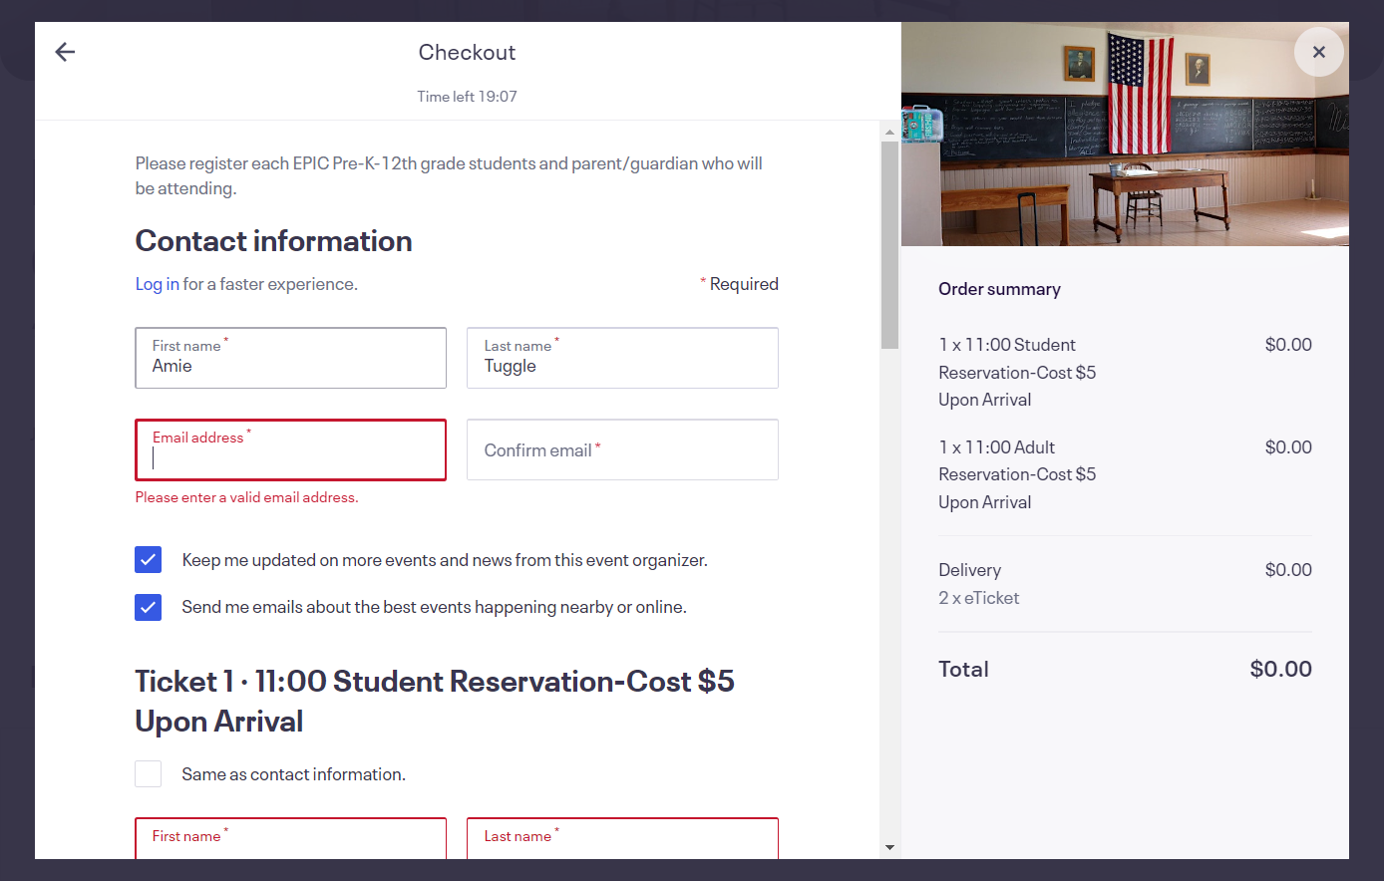Click the Total $0.00 amount
This screenshot has width=1384, height=881.
pos(1281,669)
